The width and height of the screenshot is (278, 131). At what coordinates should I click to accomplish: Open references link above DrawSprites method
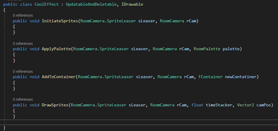(23, 99)
